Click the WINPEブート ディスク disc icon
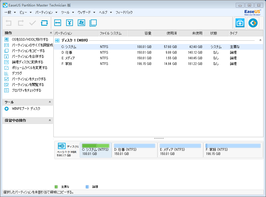This screenshot has width=266, height=197. click(7, 109)
